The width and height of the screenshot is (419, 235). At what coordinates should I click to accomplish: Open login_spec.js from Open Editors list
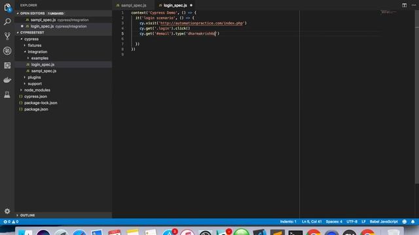(64, 26)
